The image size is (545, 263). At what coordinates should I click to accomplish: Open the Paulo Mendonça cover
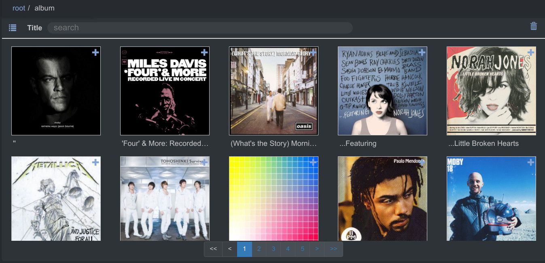382,198
